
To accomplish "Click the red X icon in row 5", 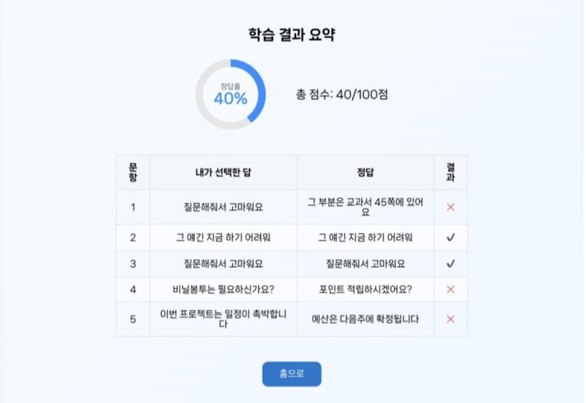I will 450,319.
